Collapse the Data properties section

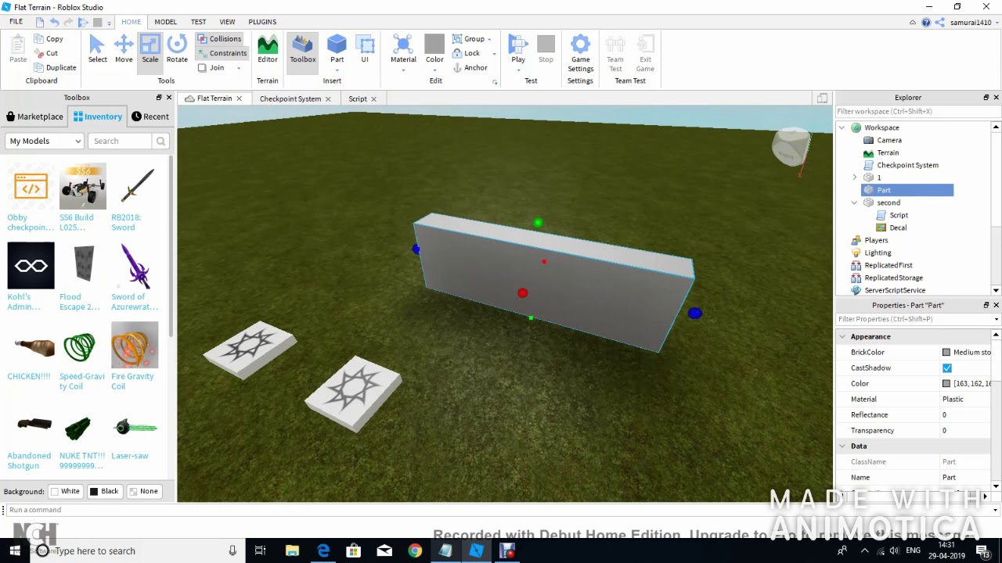[842, 446]
